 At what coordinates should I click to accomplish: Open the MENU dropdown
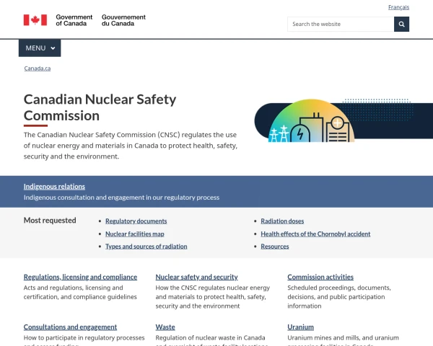[x=40, y=48]
